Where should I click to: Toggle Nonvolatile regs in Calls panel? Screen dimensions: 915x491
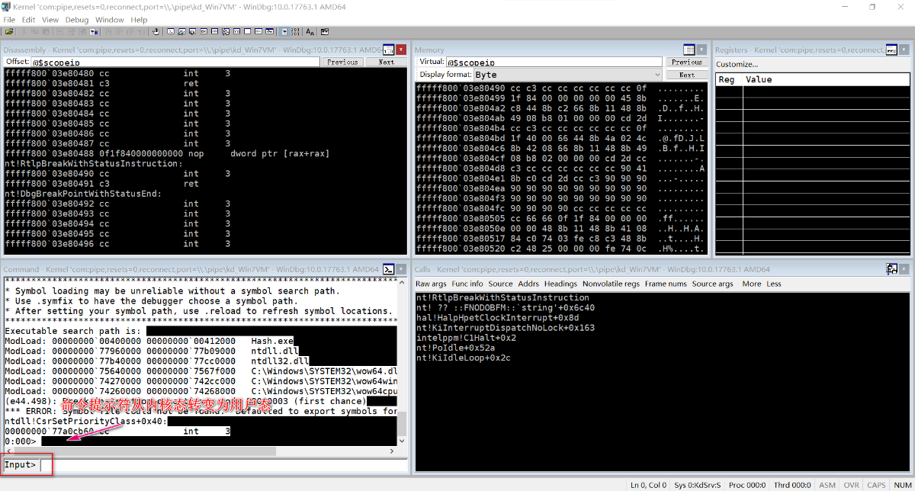(611, 284)
